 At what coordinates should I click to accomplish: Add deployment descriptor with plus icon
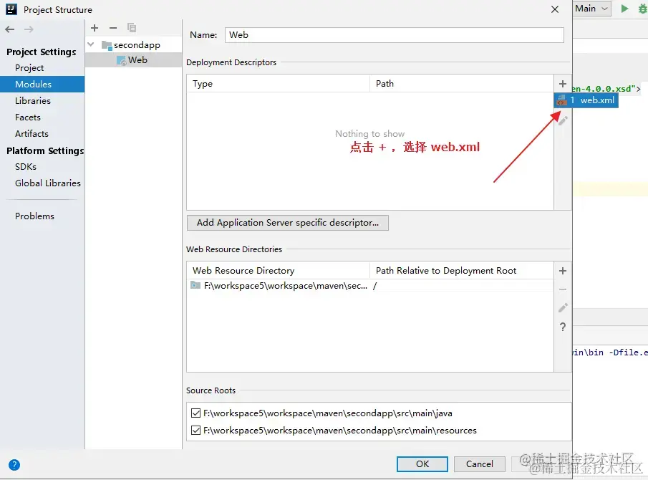[x=563, y=84]
